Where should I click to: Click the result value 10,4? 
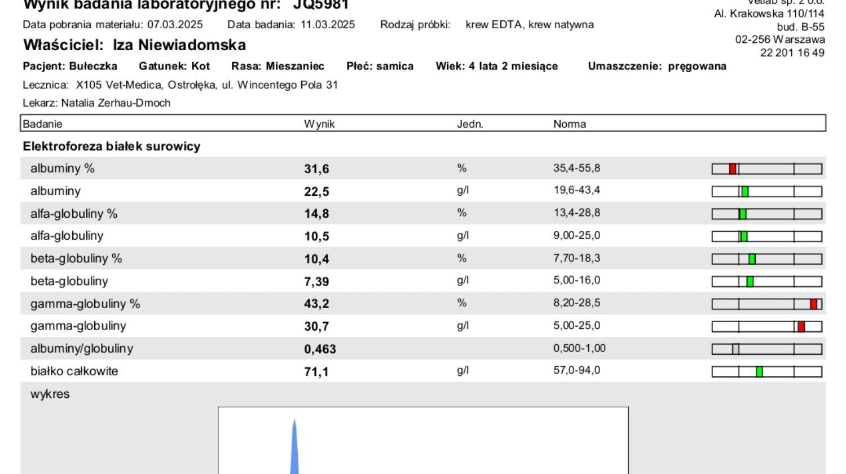click(x=316, y=259)
